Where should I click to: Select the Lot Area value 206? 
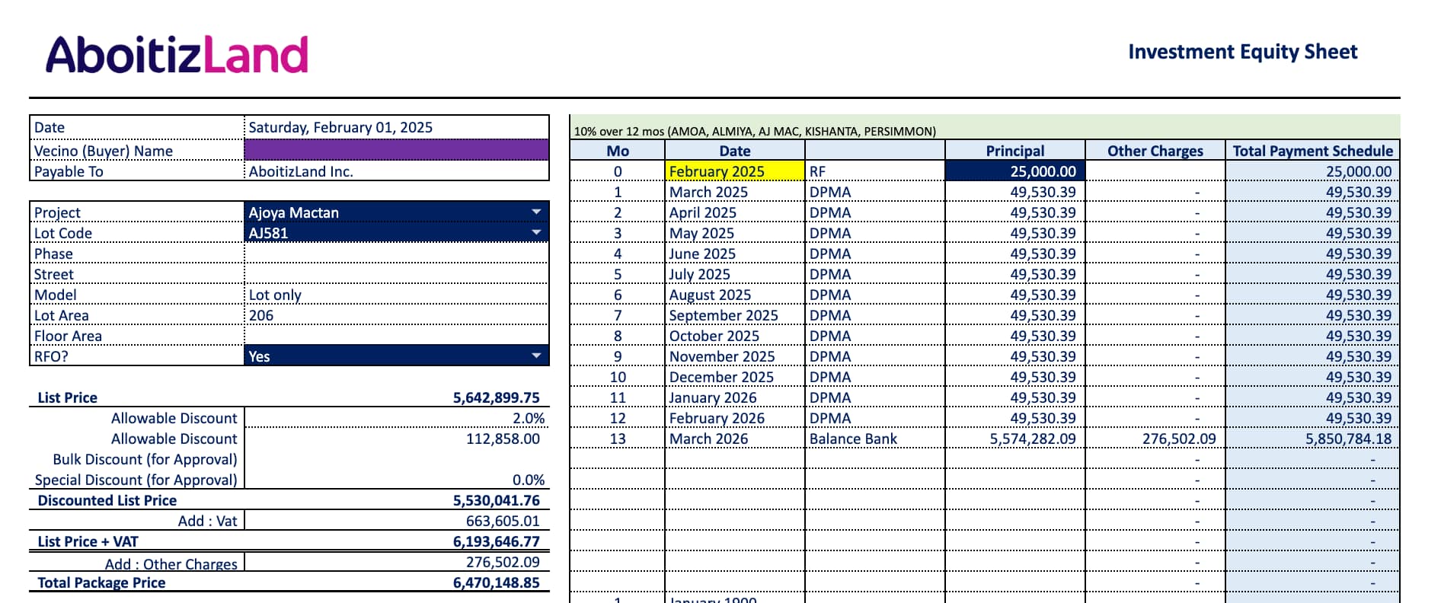click(396, 315)
